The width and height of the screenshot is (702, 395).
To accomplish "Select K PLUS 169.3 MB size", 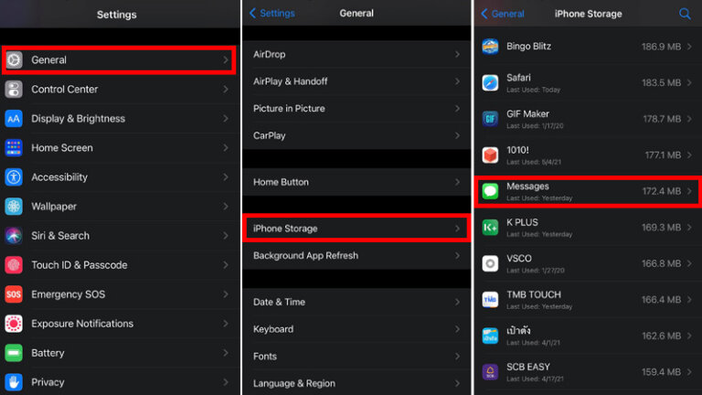I will (x=661, y=228).
